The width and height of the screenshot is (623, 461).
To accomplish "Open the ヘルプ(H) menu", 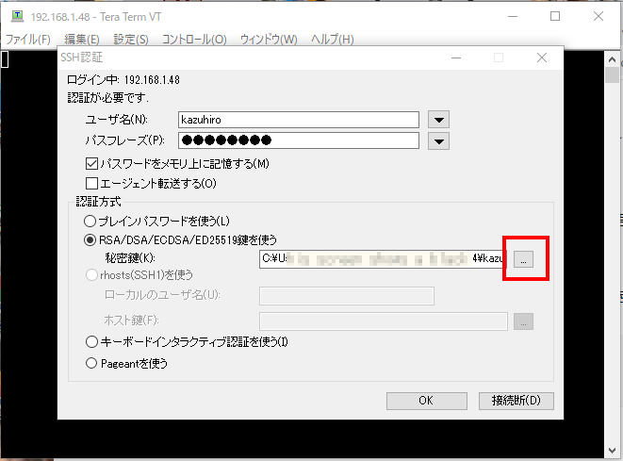I will coord(332,40).
